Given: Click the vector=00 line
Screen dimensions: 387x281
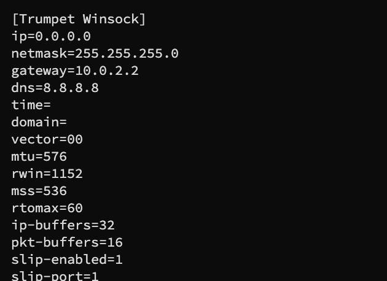Looking at the screenshot, I should pos(47,139).
